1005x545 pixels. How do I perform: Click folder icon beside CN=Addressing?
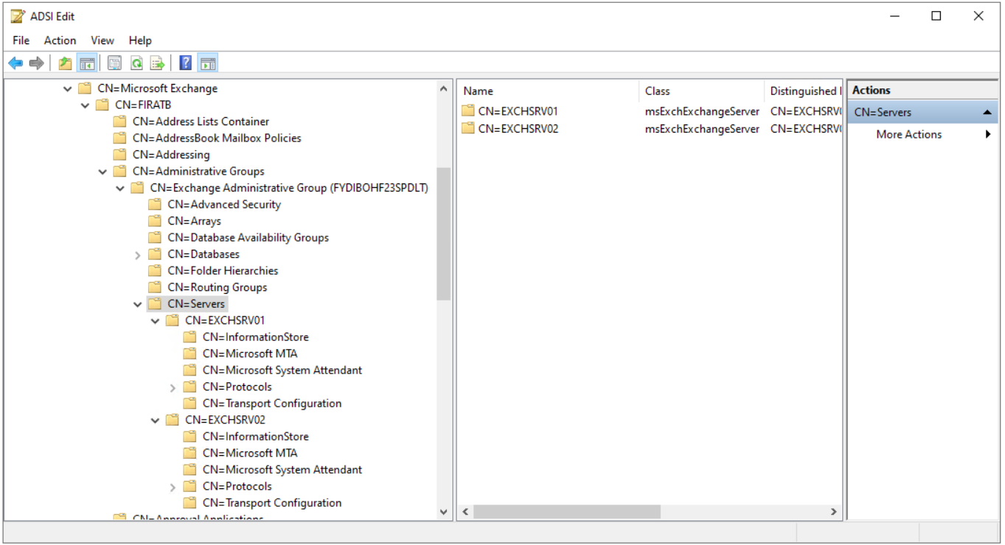[x=119, y=155]
